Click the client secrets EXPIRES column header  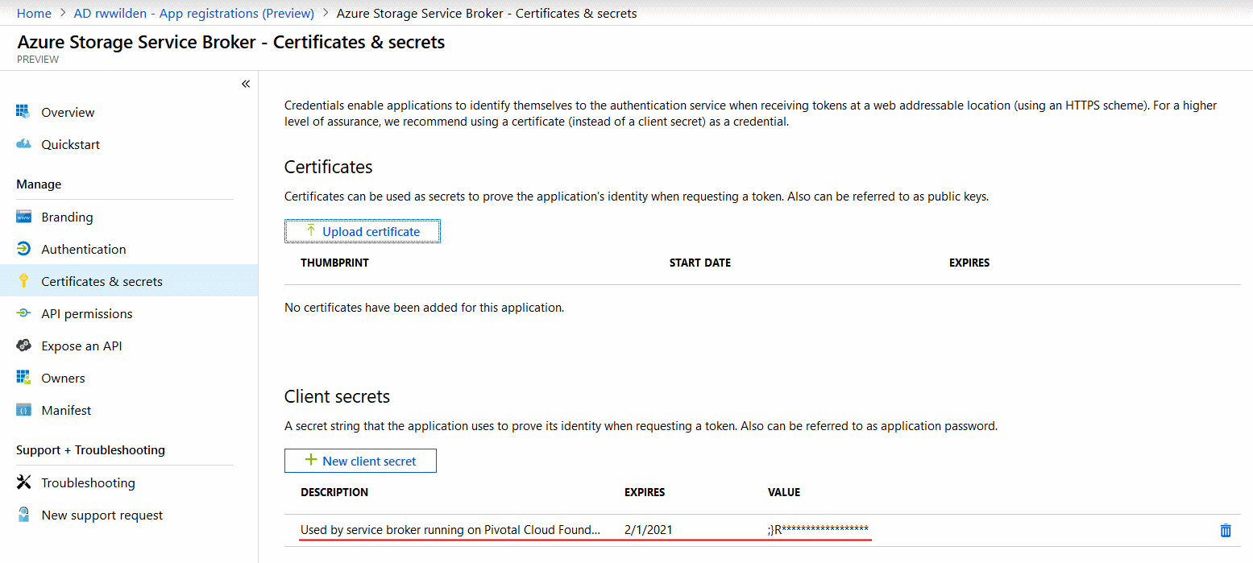tap(645, 492)
